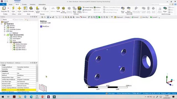Open the selection Mode dropdown

point(84,17)
